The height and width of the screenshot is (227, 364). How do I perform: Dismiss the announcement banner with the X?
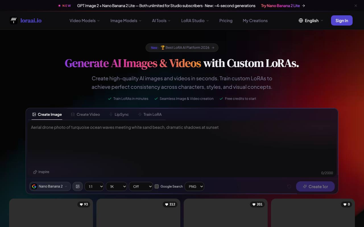pos(356,6)
